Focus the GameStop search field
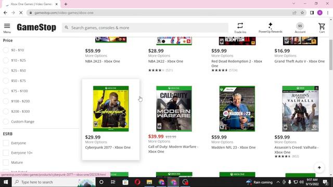Viewport: 333px width, 187px height. tap(145, 28)
